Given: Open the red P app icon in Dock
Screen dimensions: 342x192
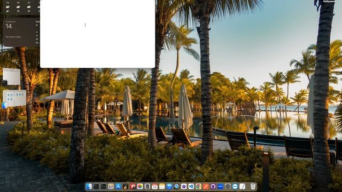Looking at the screenshot, I should (133, 186).
